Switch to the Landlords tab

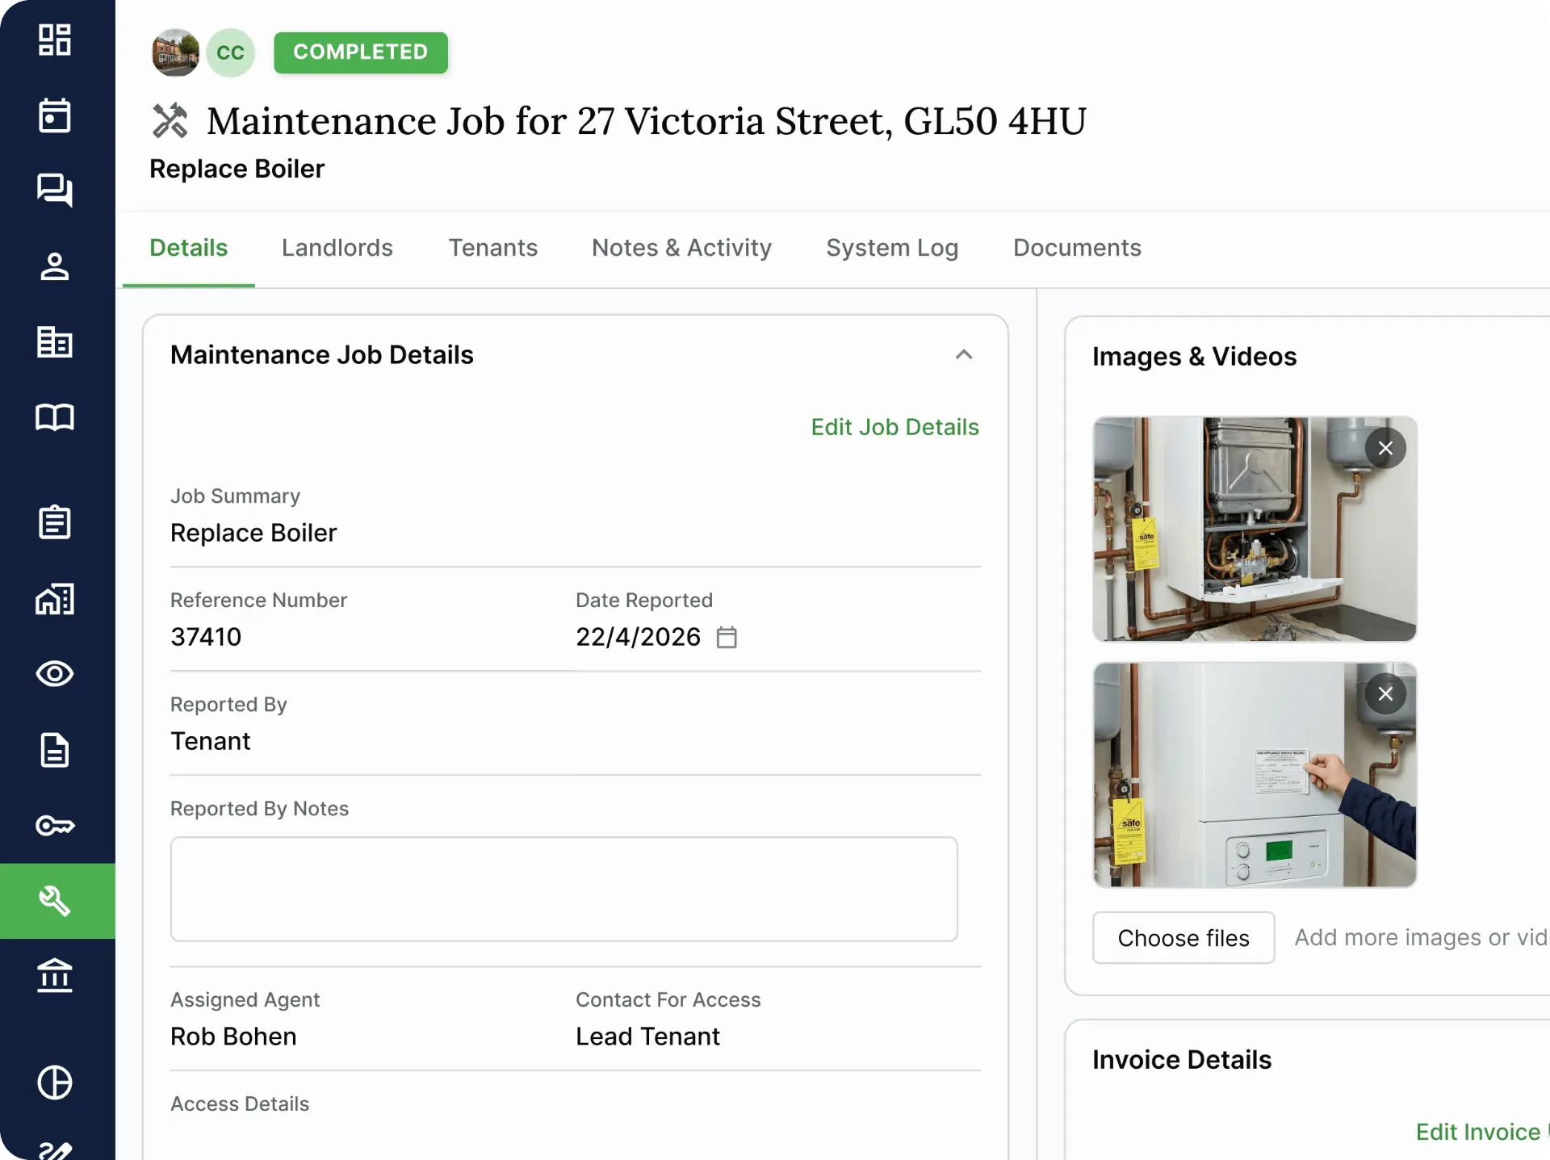(x=337, y=248)
